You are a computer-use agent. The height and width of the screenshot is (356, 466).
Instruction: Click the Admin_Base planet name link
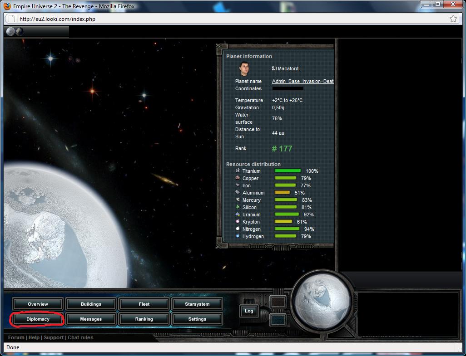point(303,81)
